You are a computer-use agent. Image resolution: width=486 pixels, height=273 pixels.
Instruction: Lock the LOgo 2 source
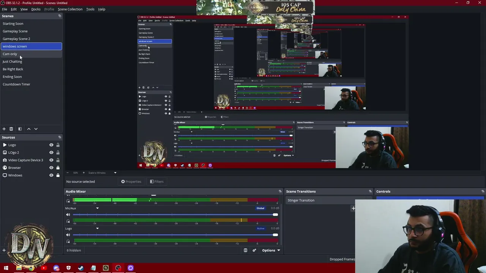click(58, 152)
